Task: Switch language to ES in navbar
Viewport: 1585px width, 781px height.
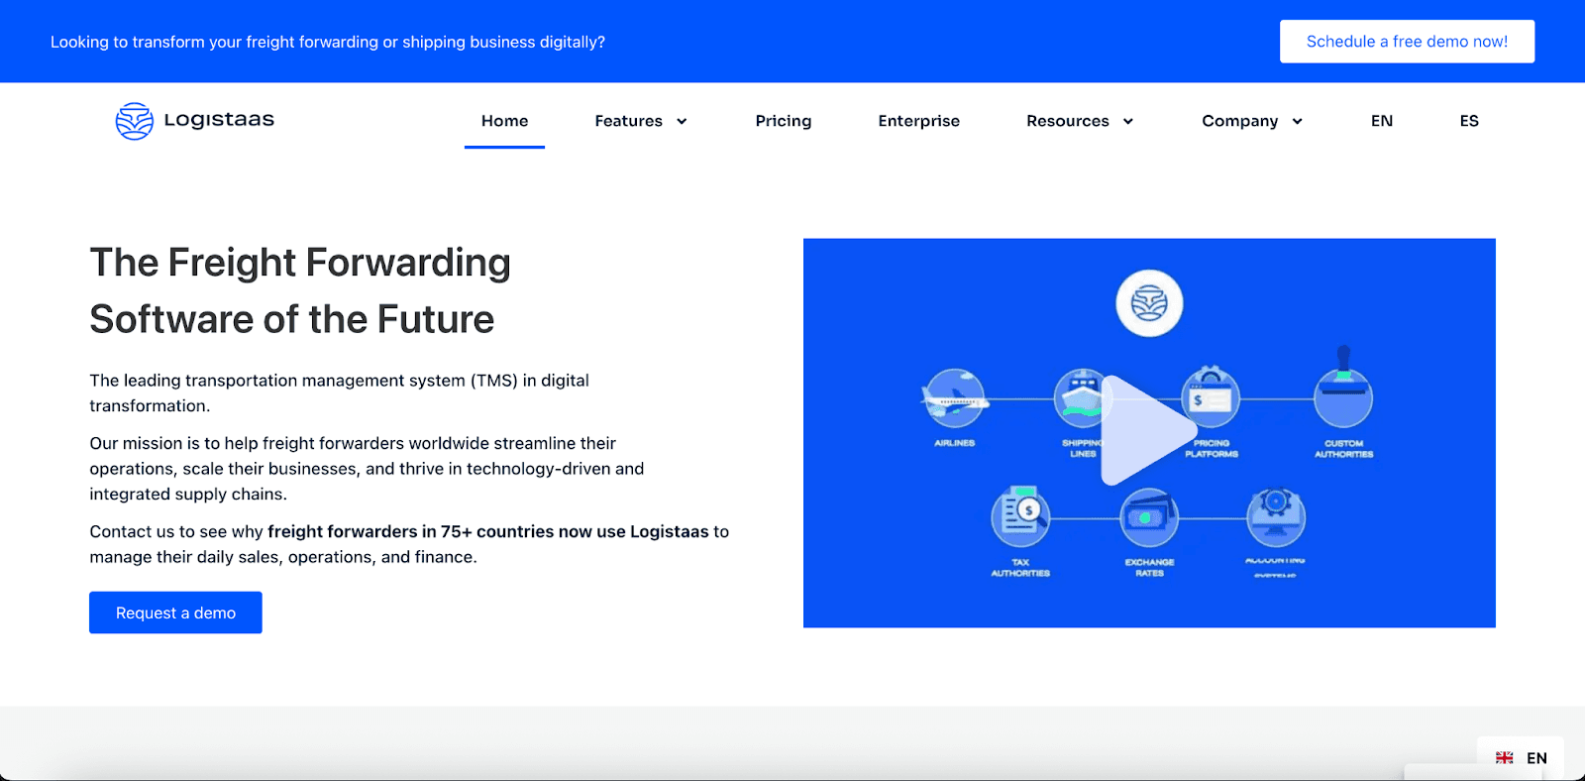Action: tap(1468, 121)
